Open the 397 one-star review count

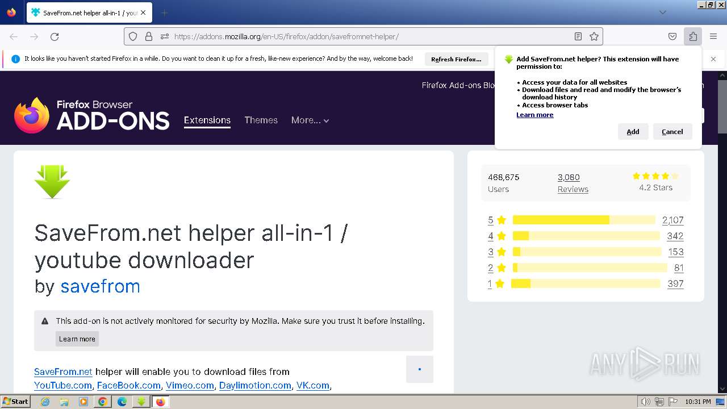point(675,283)
